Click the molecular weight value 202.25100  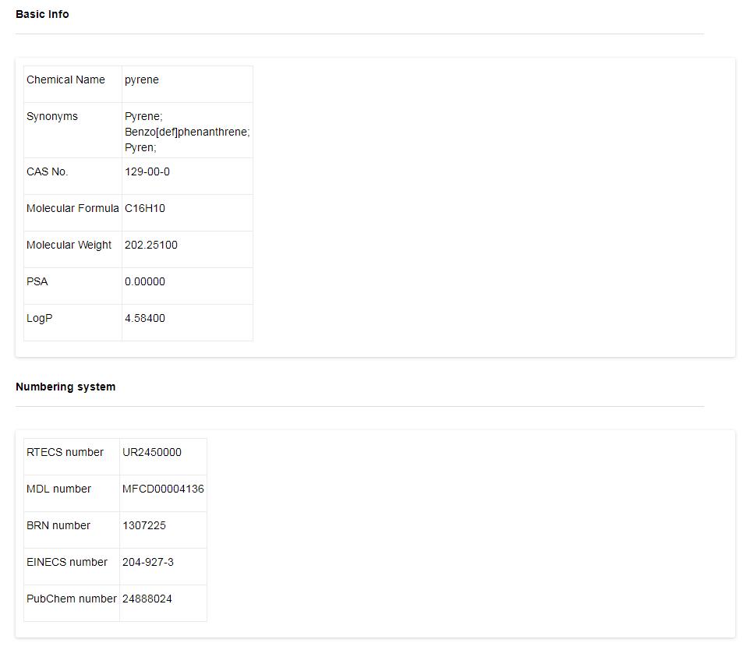pos(151,245)
